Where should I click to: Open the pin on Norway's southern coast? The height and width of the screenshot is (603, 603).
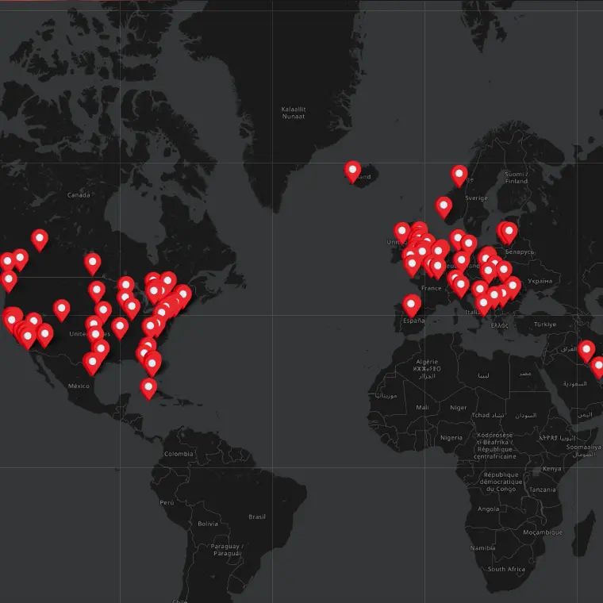[x=444, y=206]
